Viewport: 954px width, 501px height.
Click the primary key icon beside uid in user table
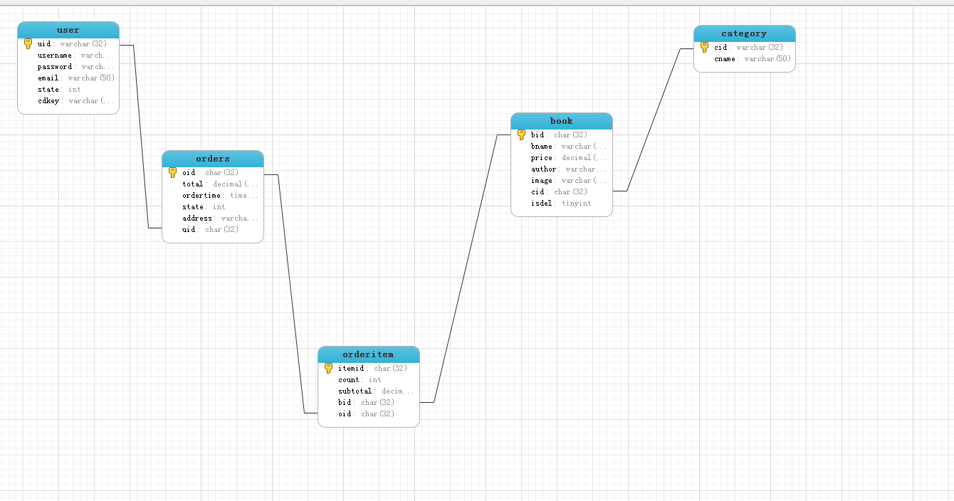28,43
